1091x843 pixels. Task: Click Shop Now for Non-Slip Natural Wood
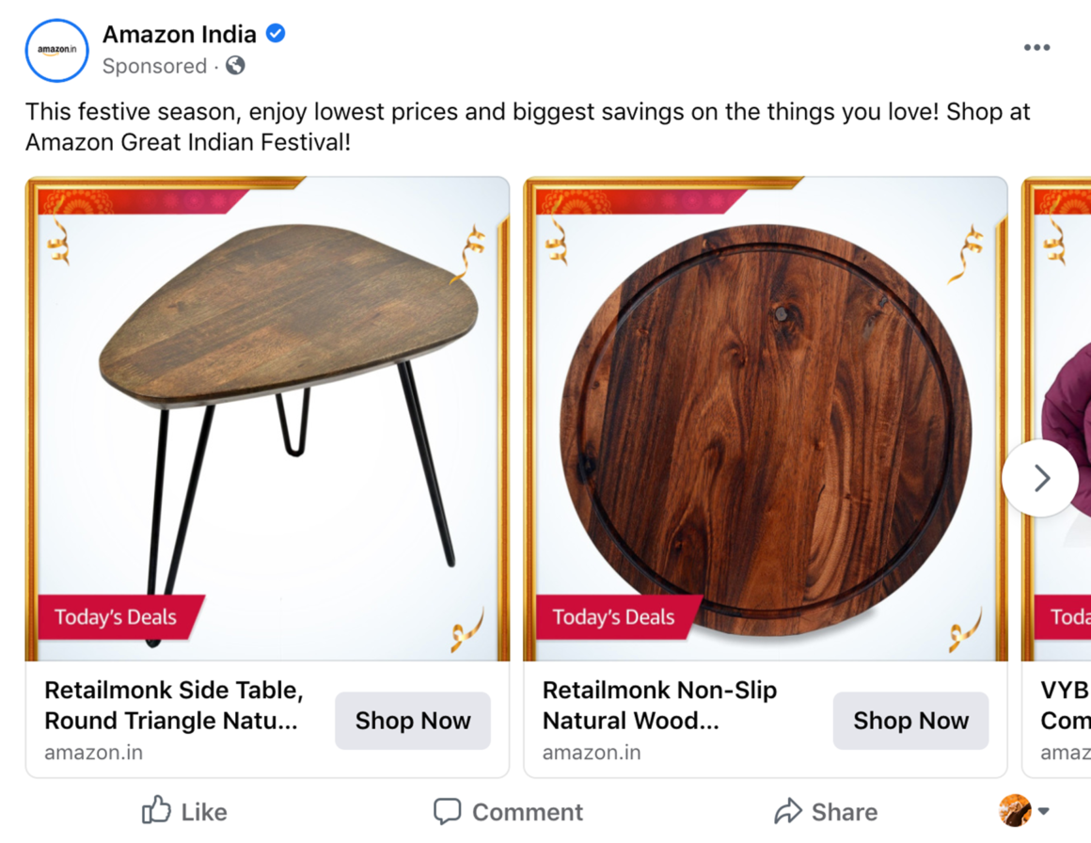click(910, 721)
